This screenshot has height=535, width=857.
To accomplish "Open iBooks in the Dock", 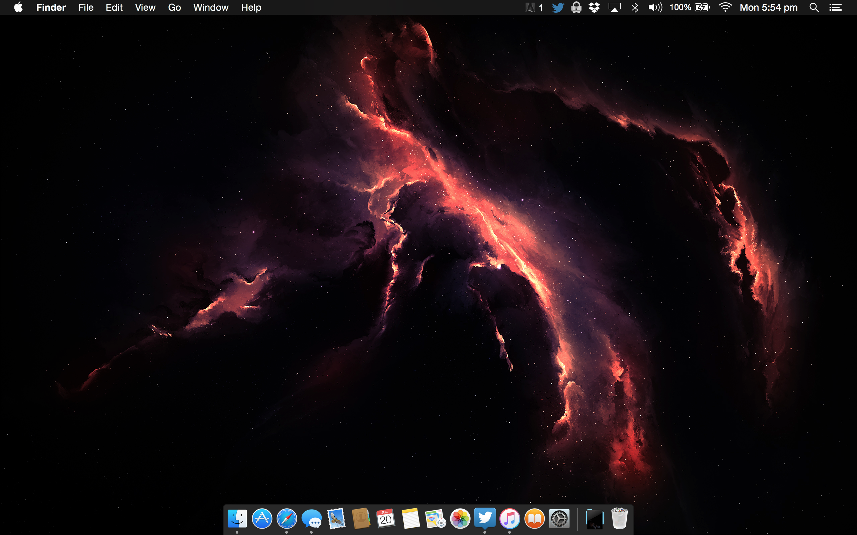I will coord(534,519).
